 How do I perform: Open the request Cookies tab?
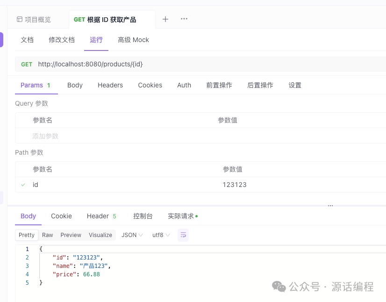pyautogui.click(x=150, y=85)
